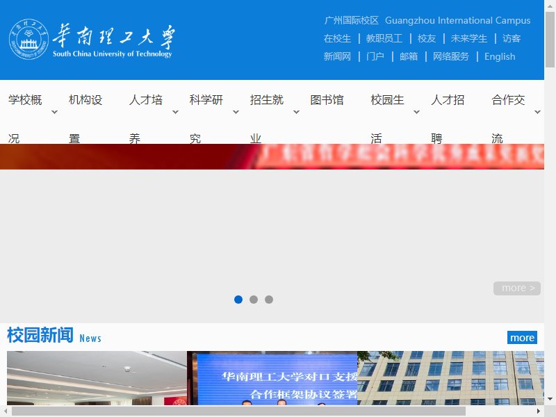Open the first news thumbnail with ceiling

[97, 378]
